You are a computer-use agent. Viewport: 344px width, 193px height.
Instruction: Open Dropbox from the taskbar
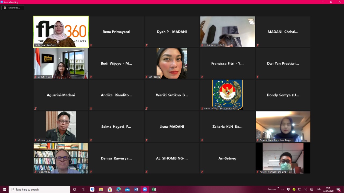[92, 190]
